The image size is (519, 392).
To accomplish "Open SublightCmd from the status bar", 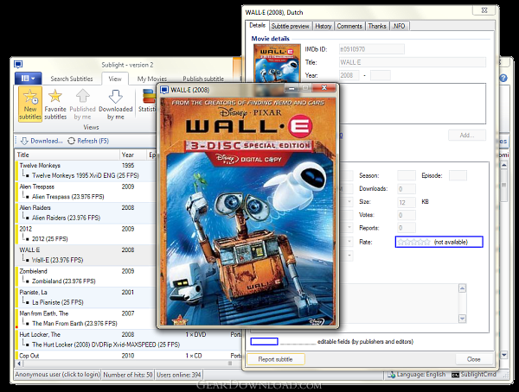I will pos(474,375).
